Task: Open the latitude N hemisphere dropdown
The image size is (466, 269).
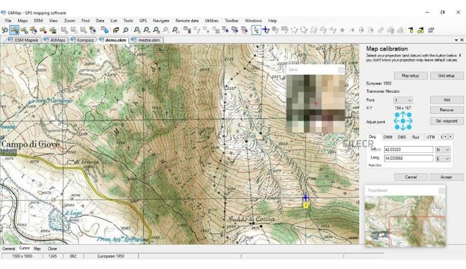Action: pyautogui.click(x=443, y=150)
